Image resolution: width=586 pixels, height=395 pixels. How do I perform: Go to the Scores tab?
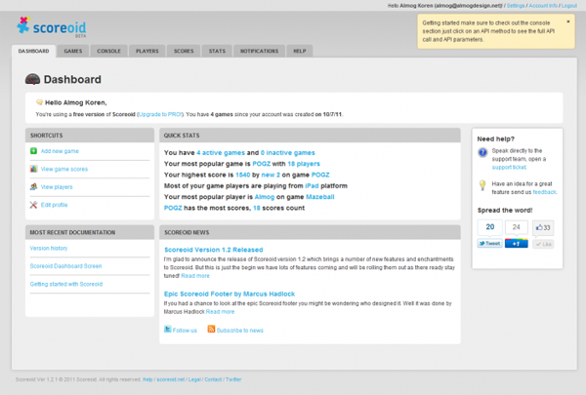[183, 50]
